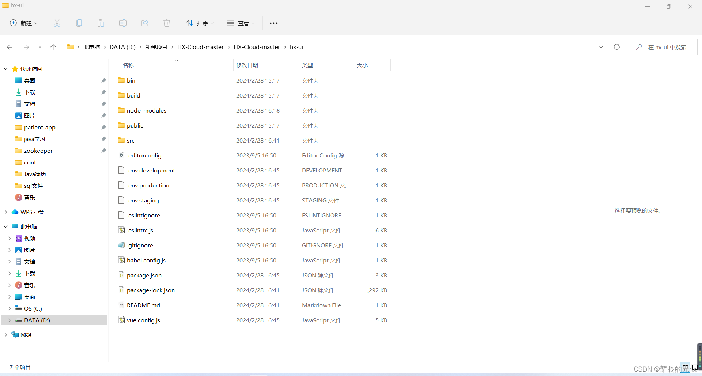Click the search box 在 hx-ui 中搜索
Viewport: 702px width, 376px height.
[663, 47]
